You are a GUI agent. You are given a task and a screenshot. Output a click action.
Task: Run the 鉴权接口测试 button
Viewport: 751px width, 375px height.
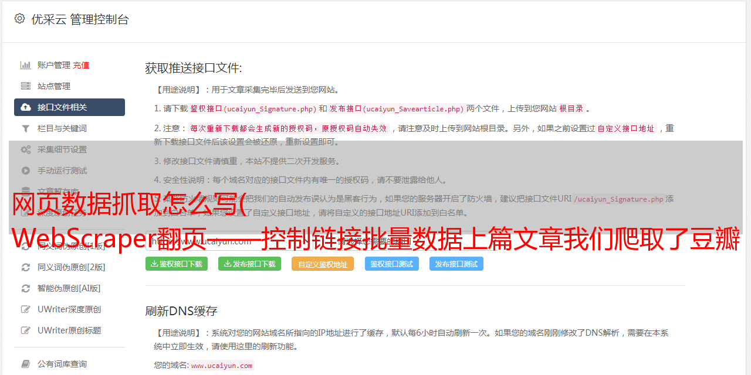pos(392,264)
